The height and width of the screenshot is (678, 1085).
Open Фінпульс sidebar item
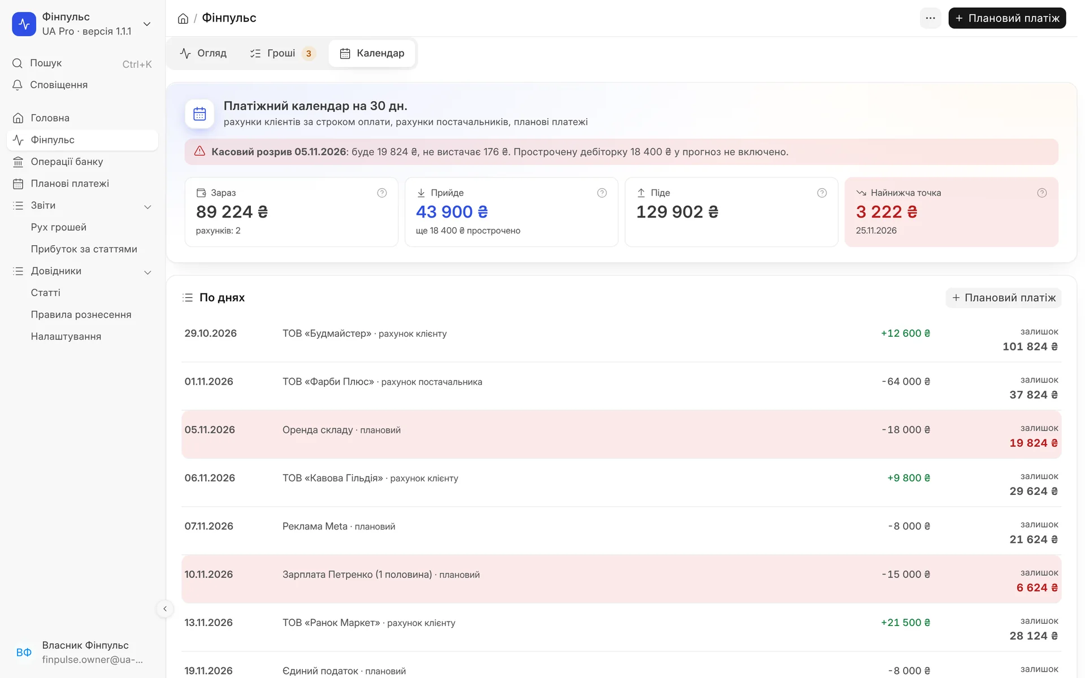click(x=83, y=140)
